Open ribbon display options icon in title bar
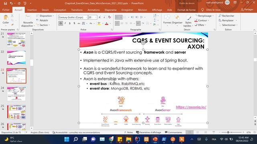The width and height of the screenshot is (257, 144). point(235,3)
